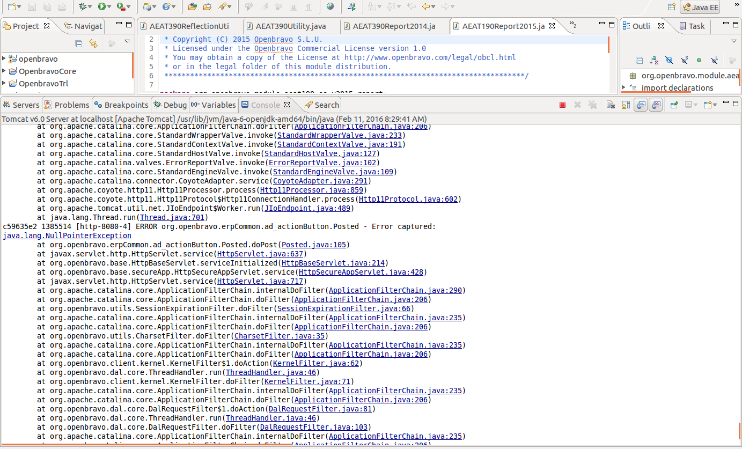Collapse all in the Outline panel
Screen dimensions: 742x449
click(x=639, y=61)
